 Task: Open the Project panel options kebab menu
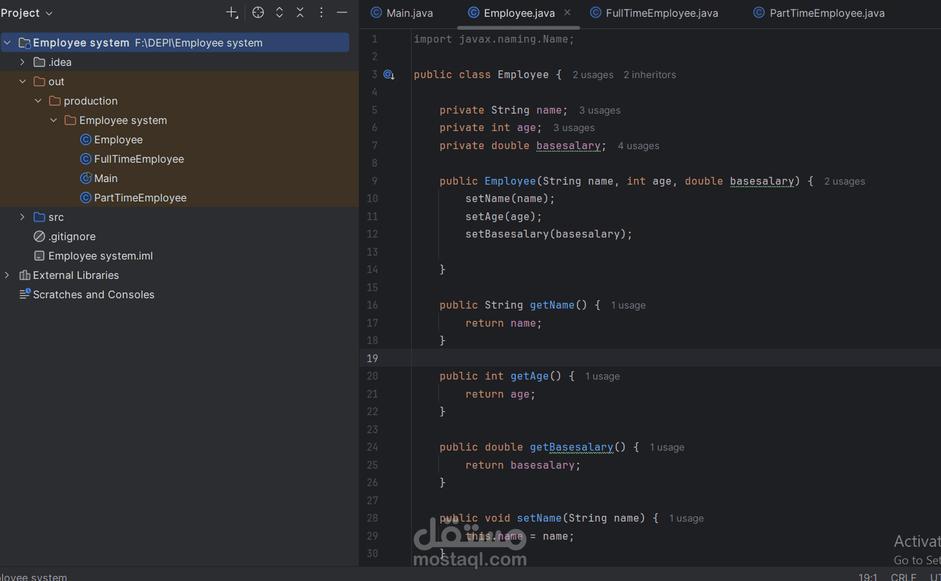pyautogui.click(x=321, y=12)
